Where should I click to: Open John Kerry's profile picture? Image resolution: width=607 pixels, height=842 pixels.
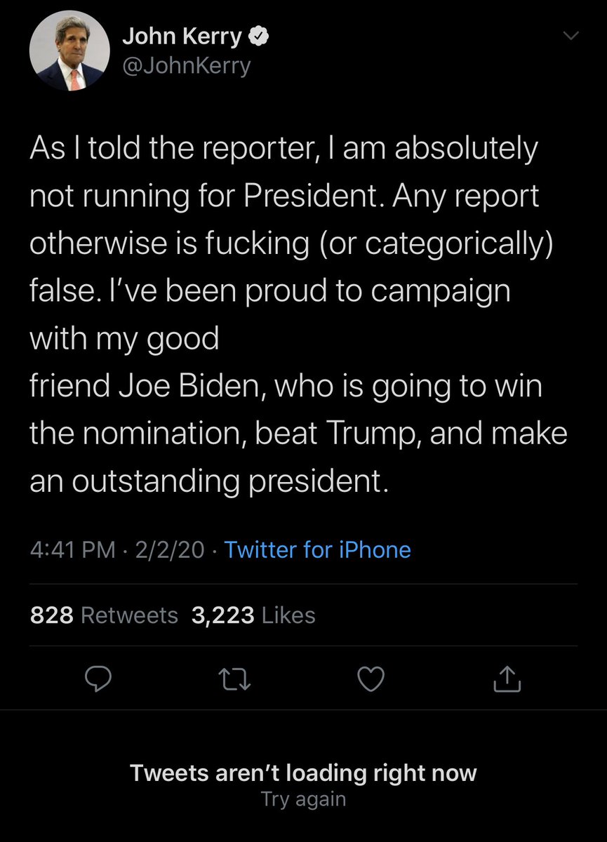point(69,51)
